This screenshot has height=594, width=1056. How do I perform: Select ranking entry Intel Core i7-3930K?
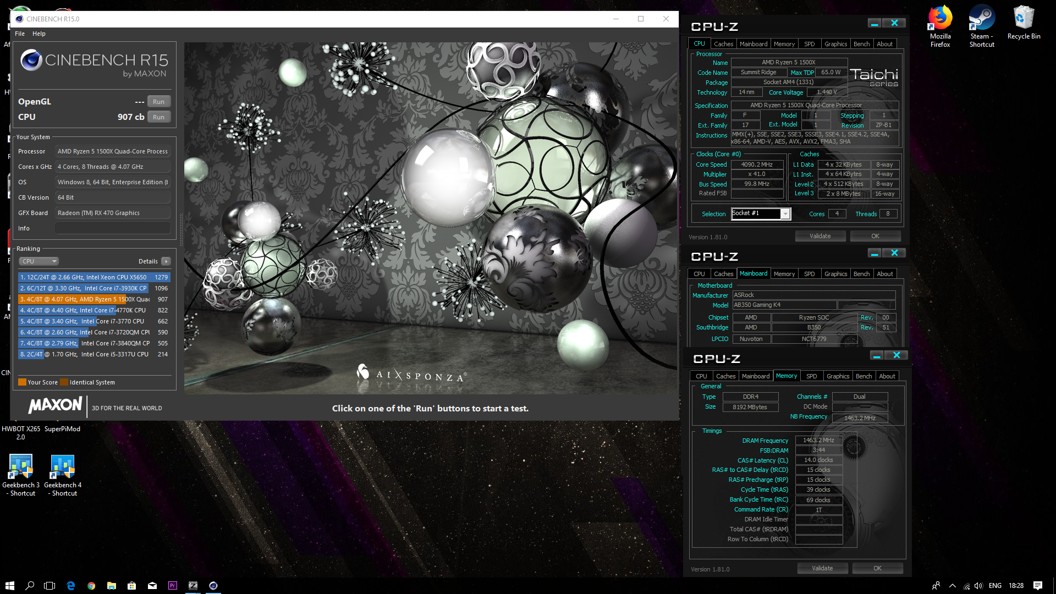coord(94,288)
